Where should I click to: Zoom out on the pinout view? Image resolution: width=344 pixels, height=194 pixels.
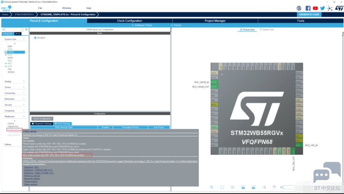(x=233, y=187)
